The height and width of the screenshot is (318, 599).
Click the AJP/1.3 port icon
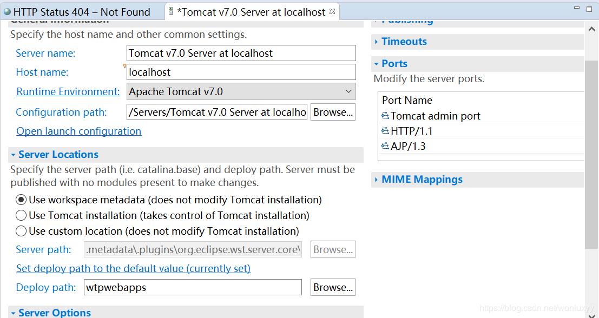[385, 146]
